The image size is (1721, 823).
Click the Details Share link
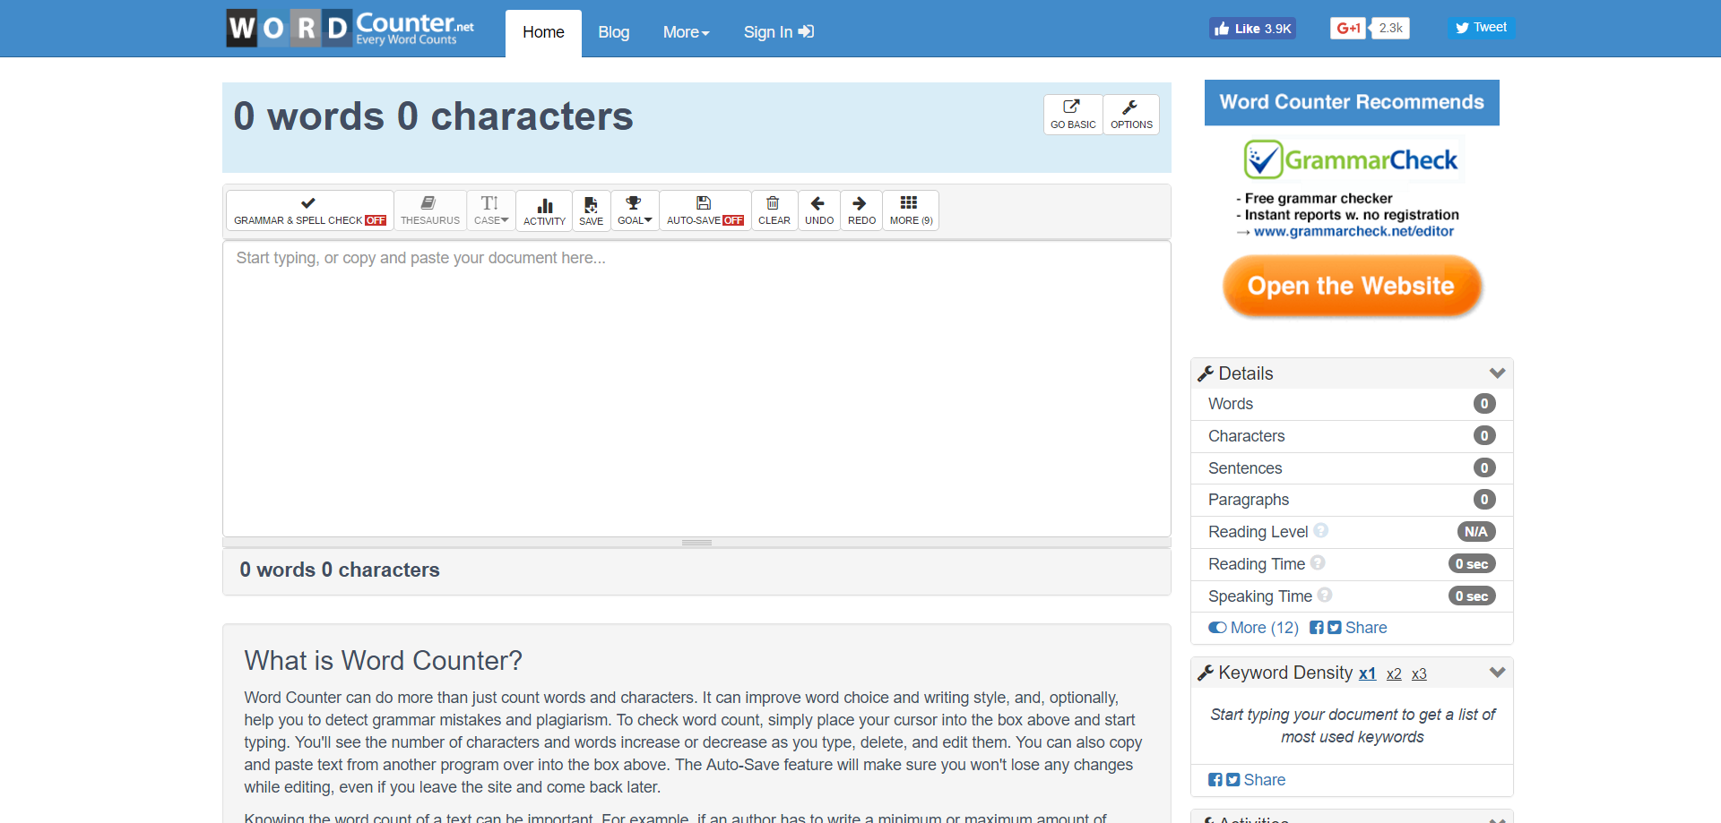1366,628
